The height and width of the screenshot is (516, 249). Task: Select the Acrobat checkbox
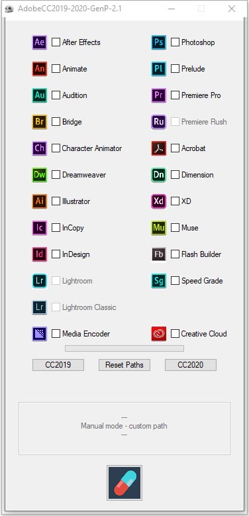tap(175, 148)
